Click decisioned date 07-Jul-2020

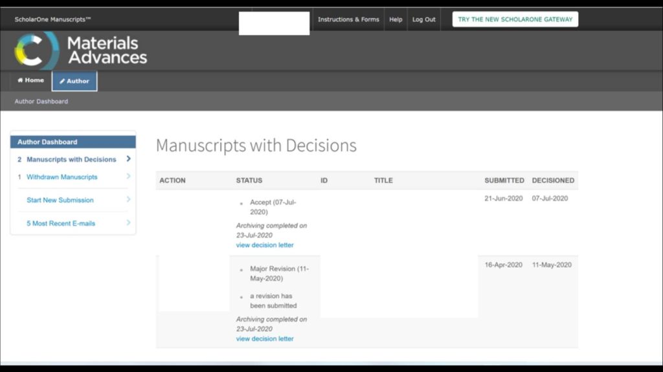[550, 199]
